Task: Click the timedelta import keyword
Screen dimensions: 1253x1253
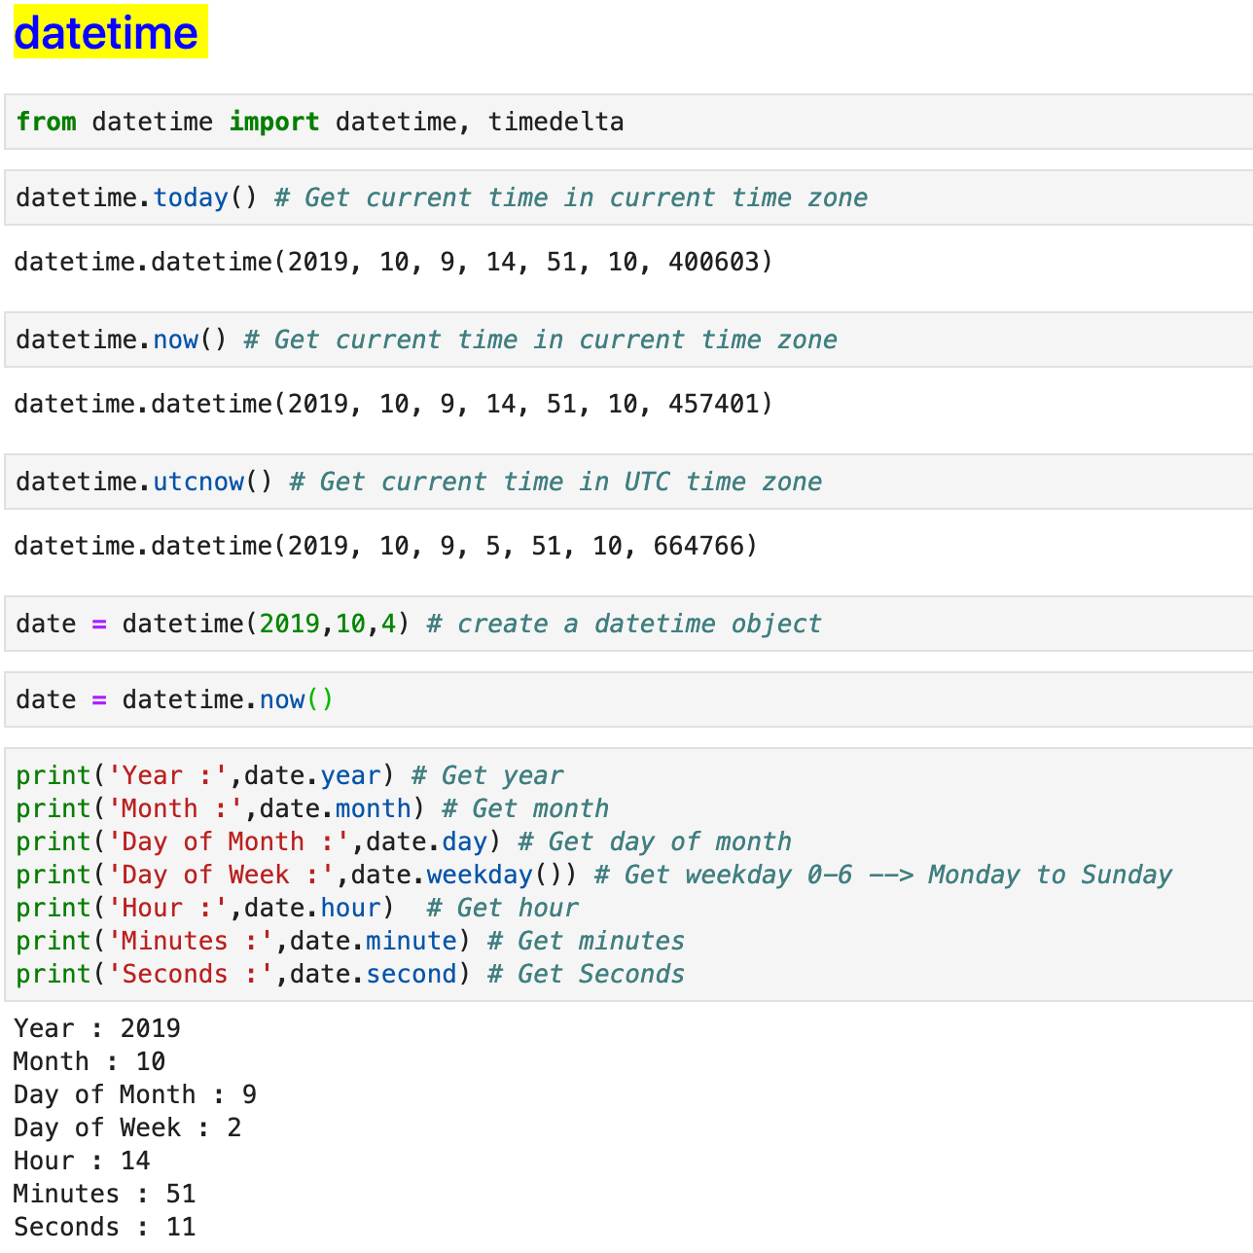Action: coord(555,121)
